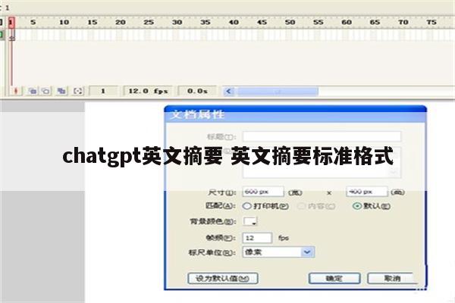455x303 pixels.
Task: Enable the Edit Multiple Frames icon
Action: (61, 91)
